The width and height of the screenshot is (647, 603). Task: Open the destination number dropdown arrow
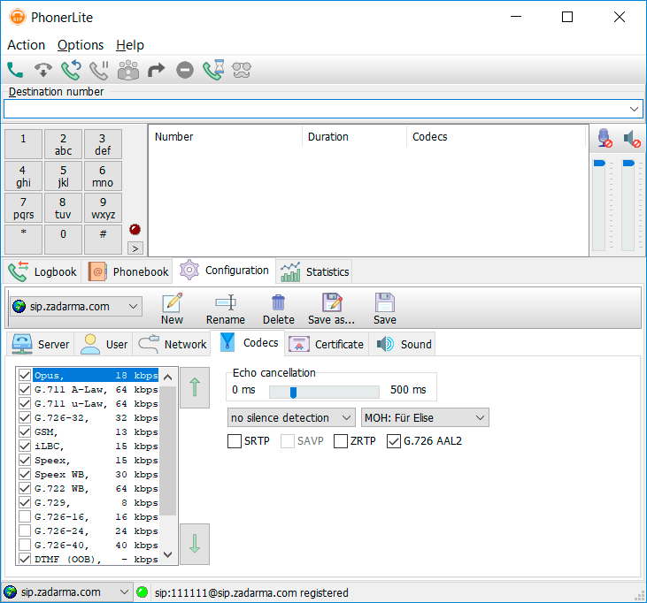click(x=634, y=110)
